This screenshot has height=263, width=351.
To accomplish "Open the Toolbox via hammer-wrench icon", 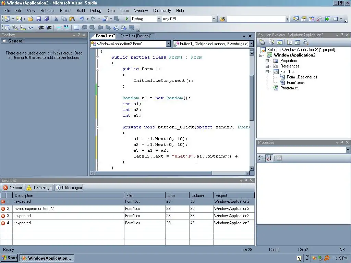I will pyautogui.click(x=319, y=19).
